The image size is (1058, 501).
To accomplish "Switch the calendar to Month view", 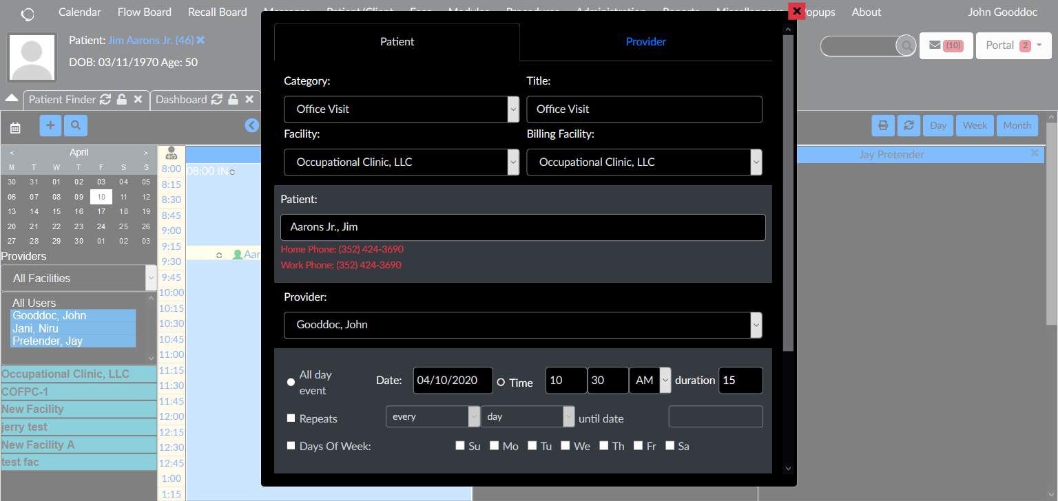I will pyautogui.click(x=1017, y=125).
